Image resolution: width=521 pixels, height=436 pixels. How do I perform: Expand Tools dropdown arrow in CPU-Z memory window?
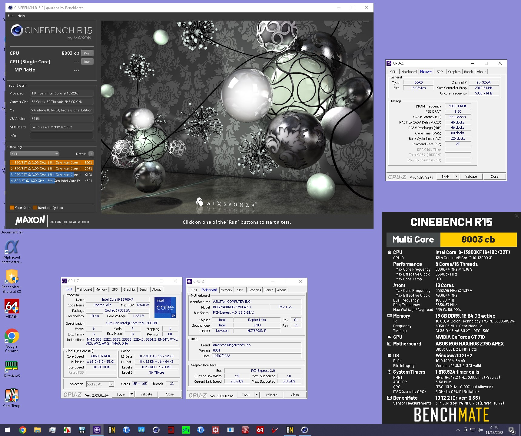pyautogui.click(x=456, y=177)
